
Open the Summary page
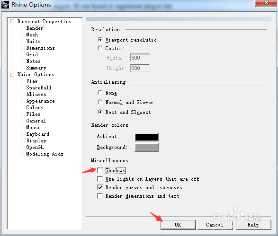click(36, 68)
